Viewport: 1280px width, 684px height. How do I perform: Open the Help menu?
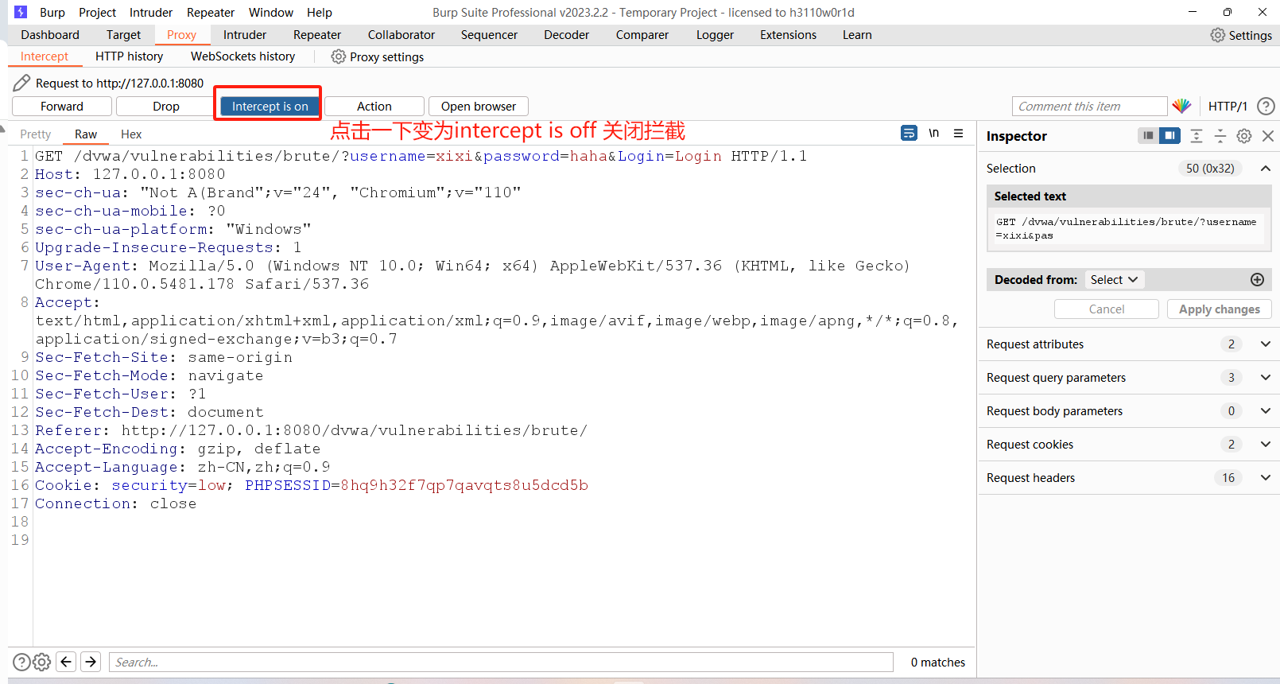pyautogui.click(x=320, y=12)
